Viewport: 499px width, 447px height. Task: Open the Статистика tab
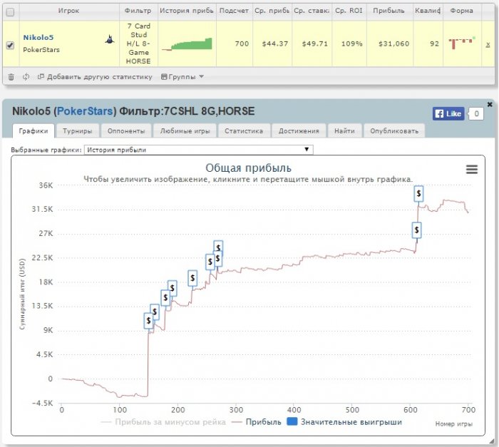[x=243, y=131]
